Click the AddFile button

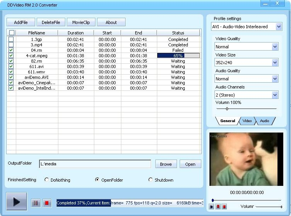[20, 22]
